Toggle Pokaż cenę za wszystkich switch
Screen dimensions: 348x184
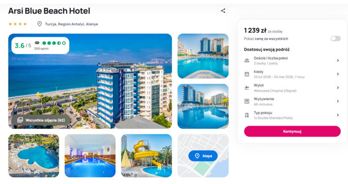pyautogui.click(x=335, y=39)
